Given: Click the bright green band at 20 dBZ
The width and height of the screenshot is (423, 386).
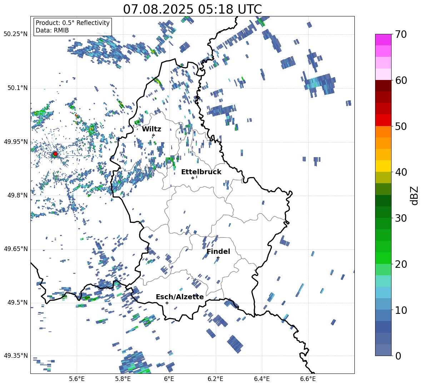Looking at the screenshot, I should click(383, 258).
